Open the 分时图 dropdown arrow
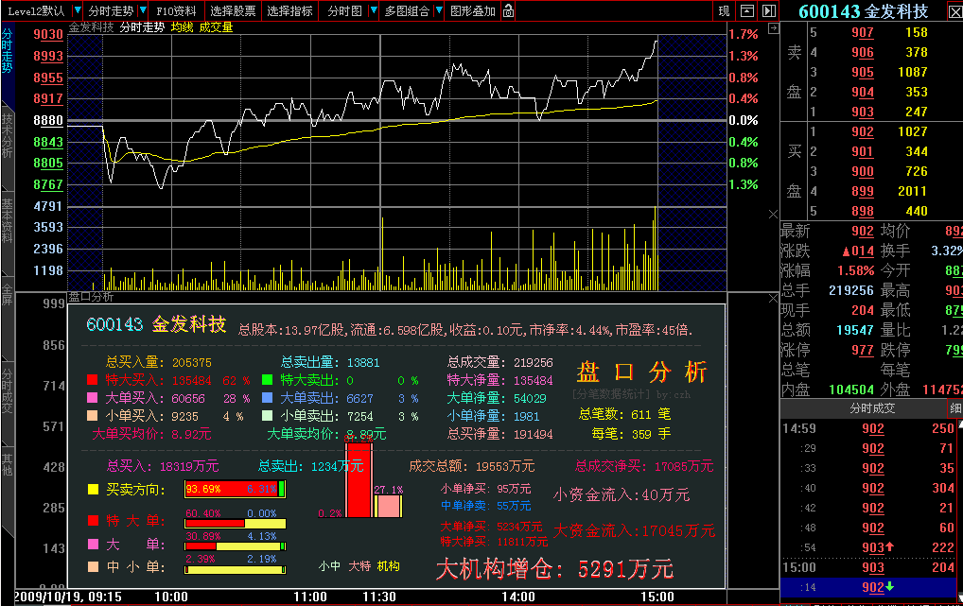The height and width of the screenshot is (606, 963). pyautogui.click(x=373, y=11)
